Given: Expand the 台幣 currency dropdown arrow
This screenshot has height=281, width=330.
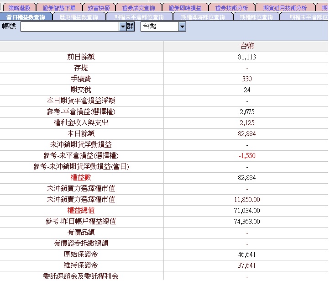Looking at the screenshot, I should [182, 27].
